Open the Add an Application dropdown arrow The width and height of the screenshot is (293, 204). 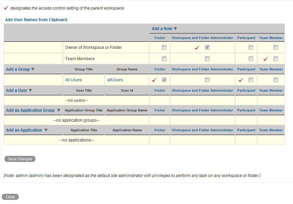coord(46,130)
